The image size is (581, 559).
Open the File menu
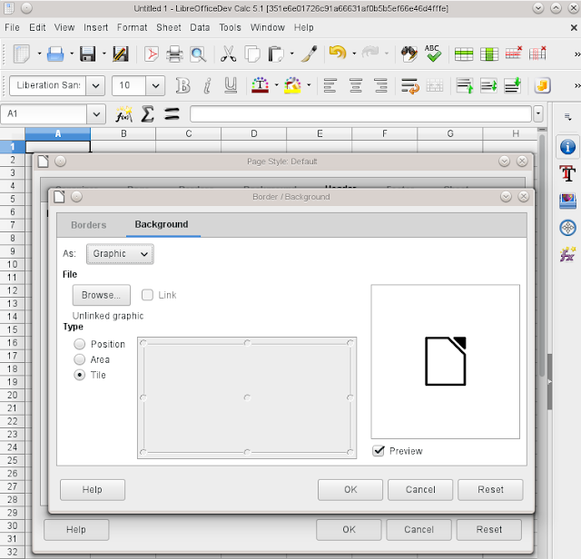click(12, 28)
